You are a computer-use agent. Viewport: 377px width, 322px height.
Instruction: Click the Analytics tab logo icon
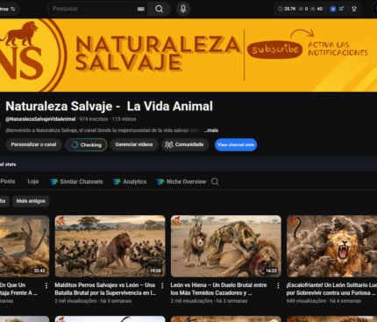[117, 182]
